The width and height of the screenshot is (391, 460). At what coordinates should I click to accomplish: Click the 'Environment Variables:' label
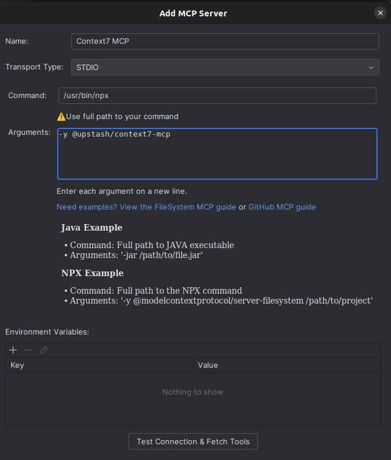click(x=47, y=332)
